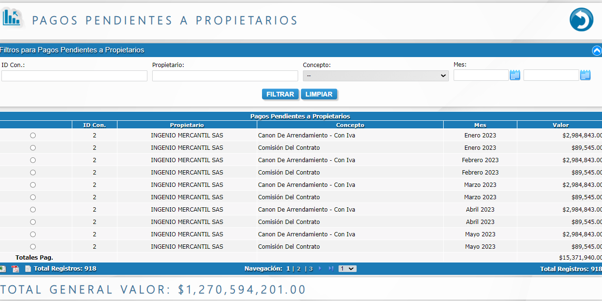Screen dimensions: 602x301
Task: Select radio for Comisión Del Contrato Mayo 2023
Action: coord(33,247)
